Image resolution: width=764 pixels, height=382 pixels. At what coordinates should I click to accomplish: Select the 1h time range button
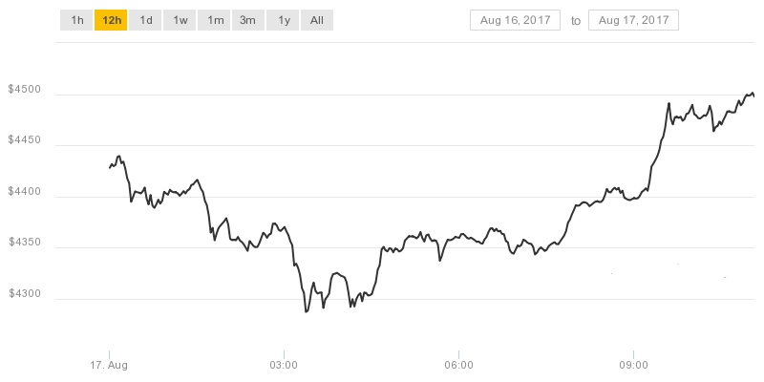(x=76, y=20)
